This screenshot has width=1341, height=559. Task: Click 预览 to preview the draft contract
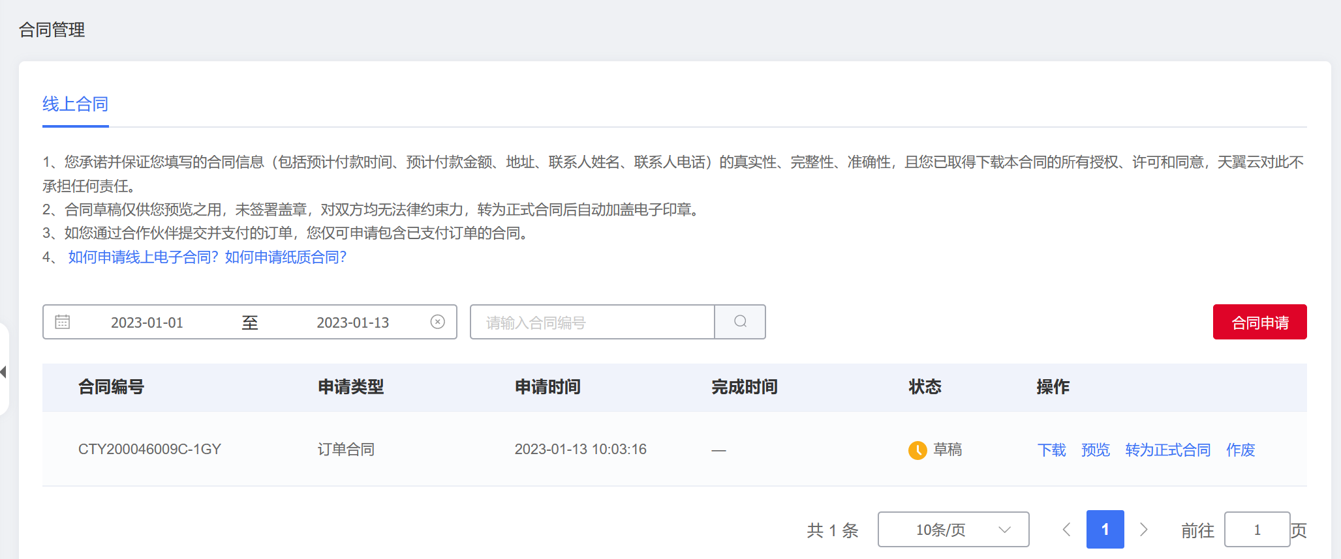tap(1095, 450)
